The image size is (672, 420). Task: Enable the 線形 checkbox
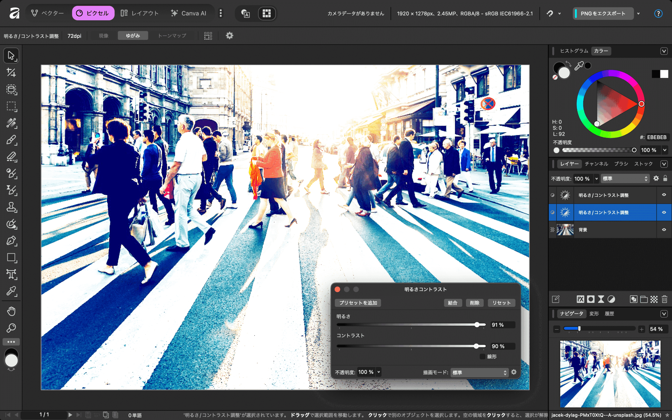482,356
